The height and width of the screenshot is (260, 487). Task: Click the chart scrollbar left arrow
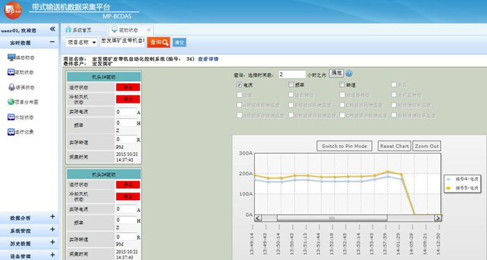[258, 218]
